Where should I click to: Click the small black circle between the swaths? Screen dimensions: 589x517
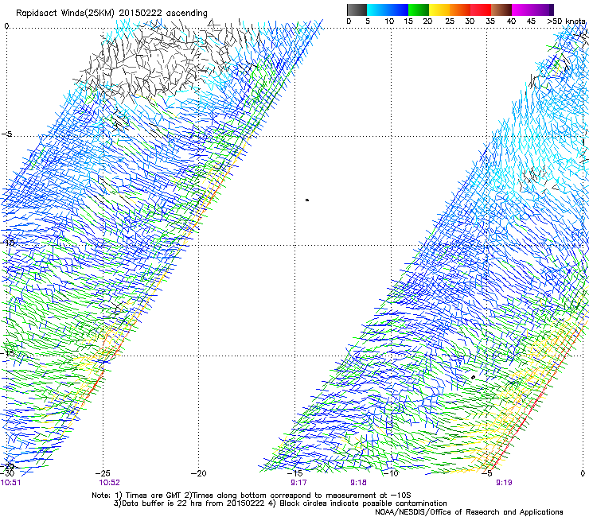(307, 200)
